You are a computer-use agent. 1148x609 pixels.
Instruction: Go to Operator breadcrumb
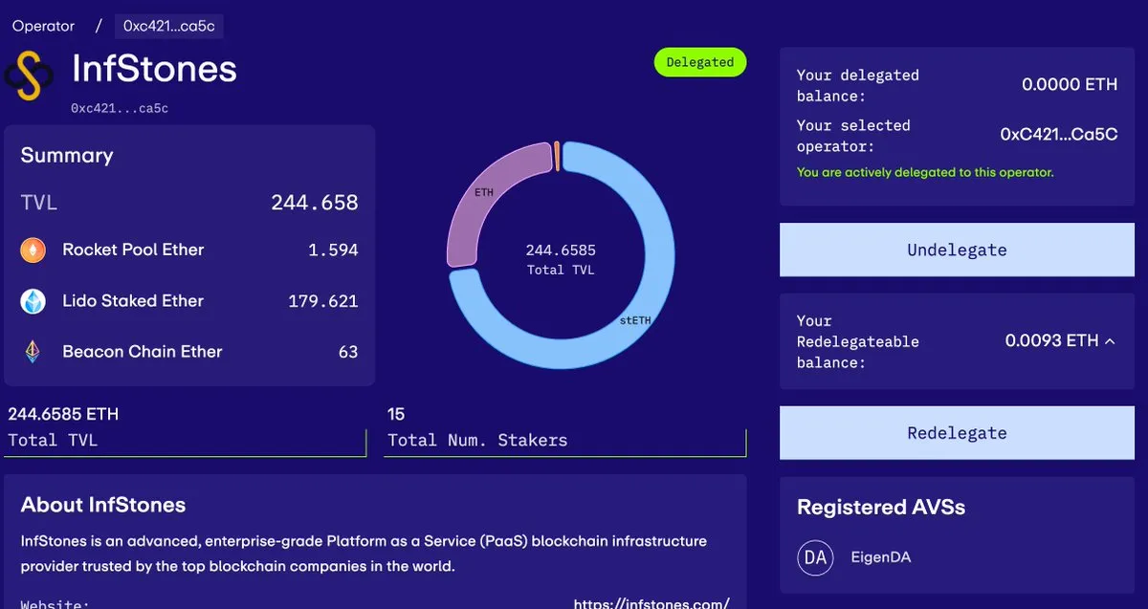tap(43, 26)
